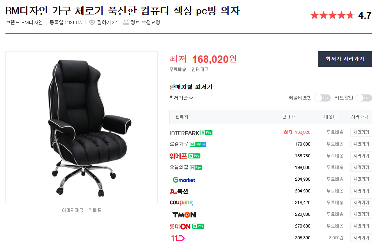Open the coupang seller logo

click(181, 203)
